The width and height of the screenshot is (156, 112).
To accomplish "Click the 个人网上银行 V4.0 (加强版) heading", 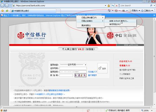I will coord(78,49).
